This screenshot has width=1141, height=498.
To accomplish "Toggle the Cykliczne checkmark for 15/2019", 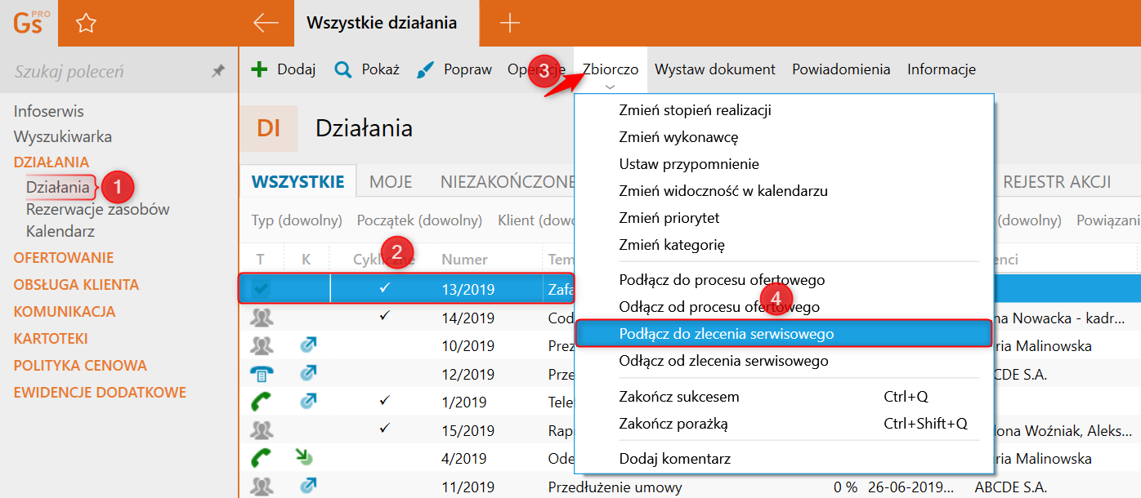I will pyautogui.click(x=385, y=429).
